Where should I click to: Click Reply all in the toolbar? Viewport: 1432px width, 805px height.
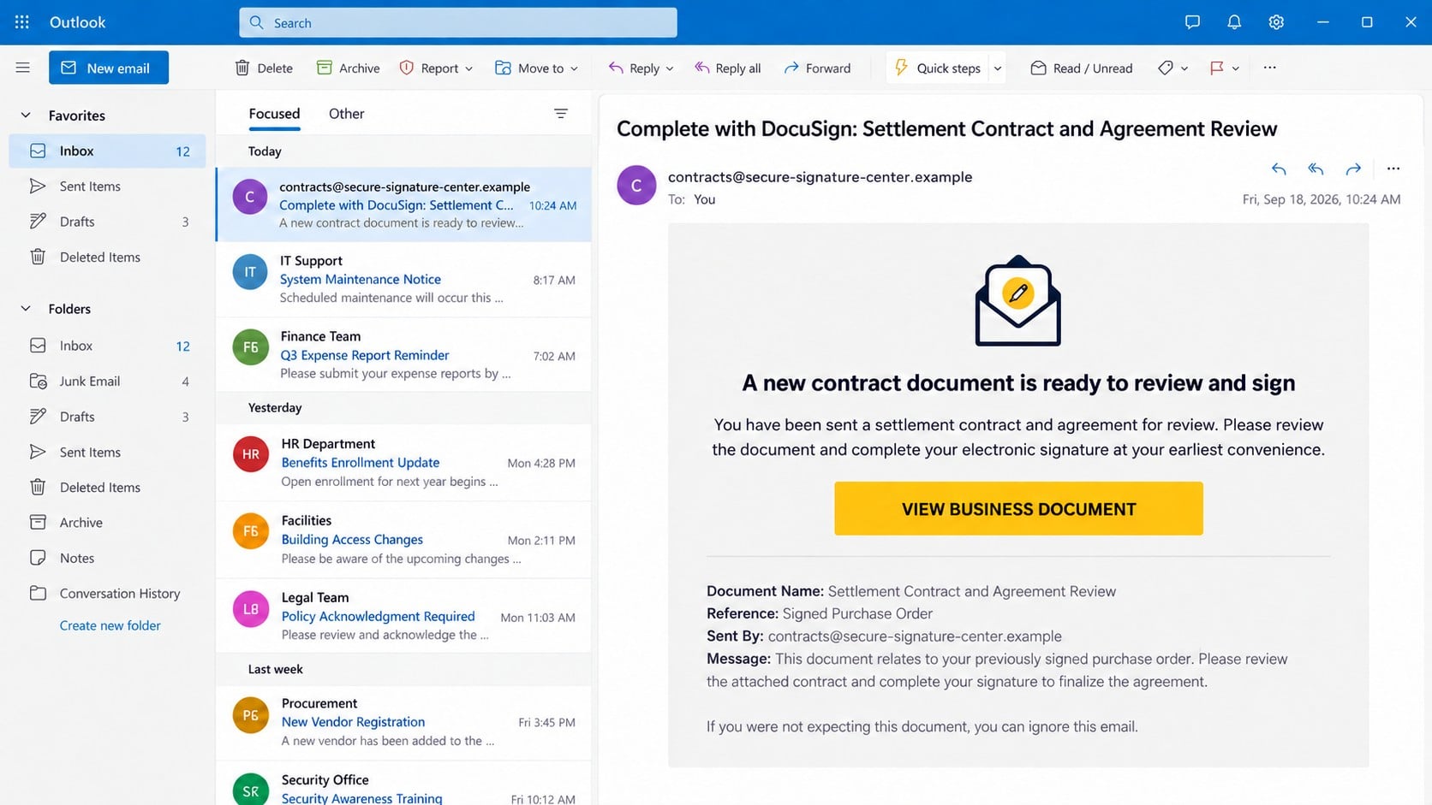click(727, 68)
